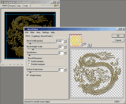Switch to the Basic tab
This screenshot has width=126, height=104.
pos(28,36)
